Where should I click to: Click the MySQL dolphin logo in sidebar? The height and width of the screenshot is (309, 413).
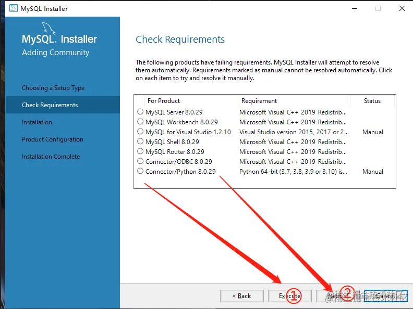pyautogui.click(x=48, y=28)
